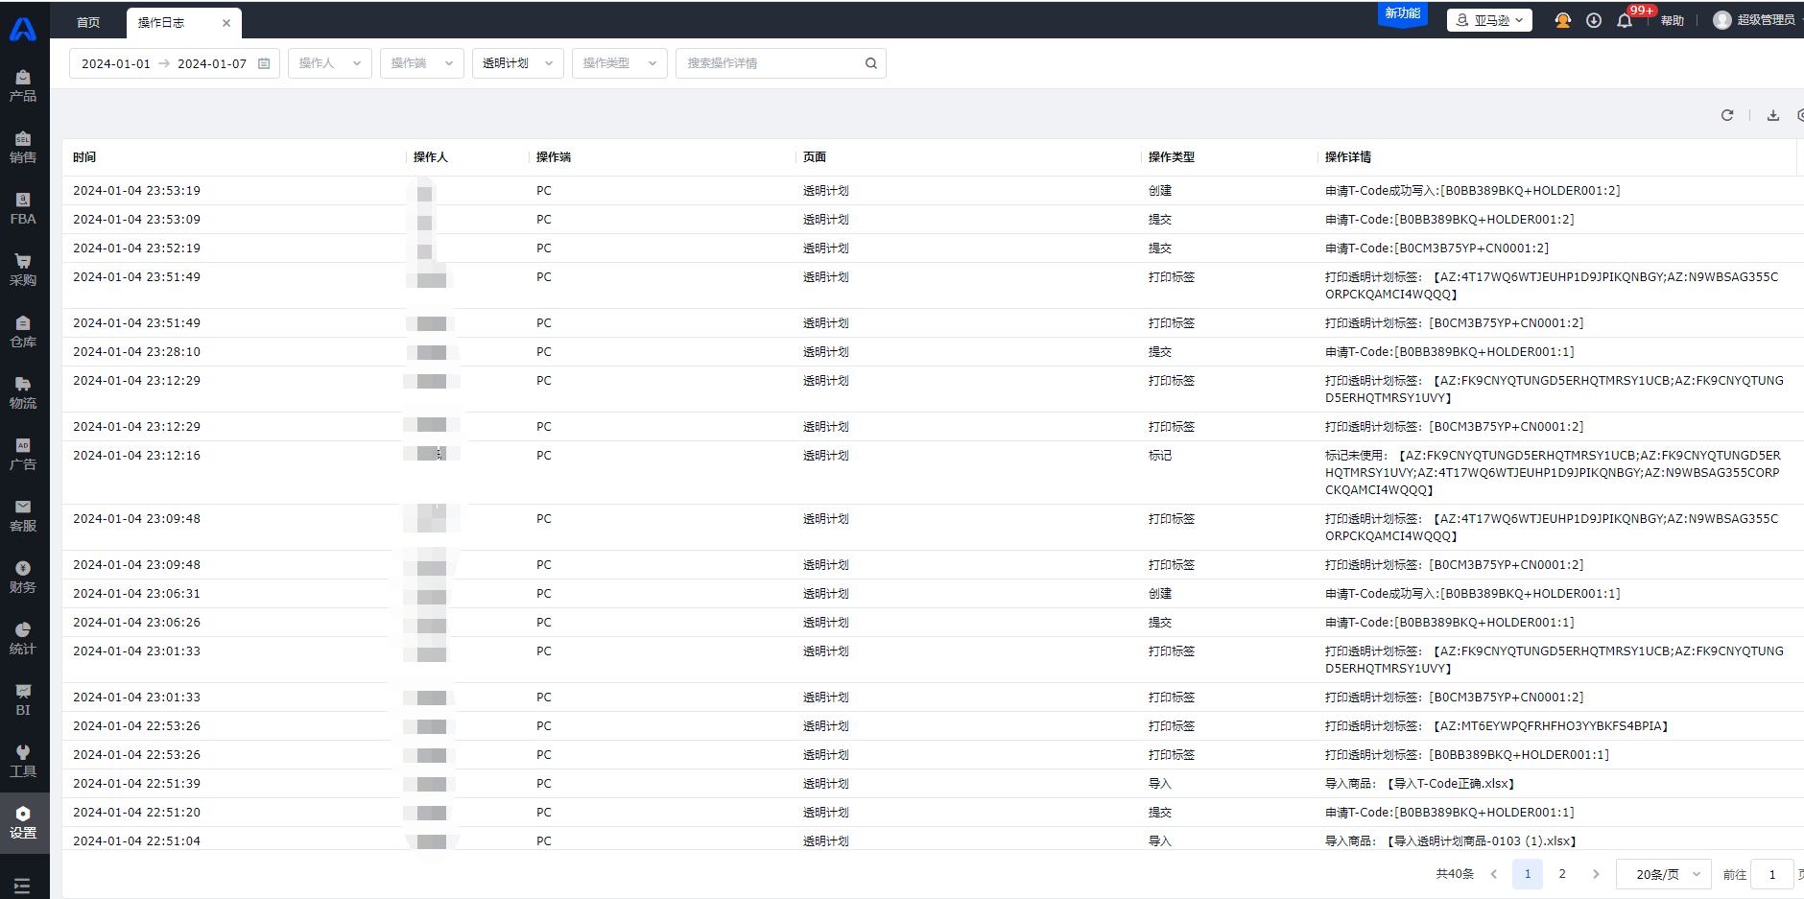Open the 广告 (Ads) sidebar icon
Screen dimensions: 1804x899
[x=23, y=454]
